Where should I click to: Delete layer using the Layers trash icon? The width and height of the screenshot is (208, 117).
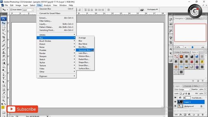(x=202, y=115)
